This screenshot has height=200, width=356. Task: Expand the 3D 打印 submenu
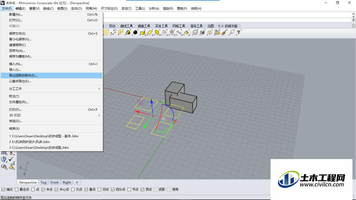click(x=52, y=115)
